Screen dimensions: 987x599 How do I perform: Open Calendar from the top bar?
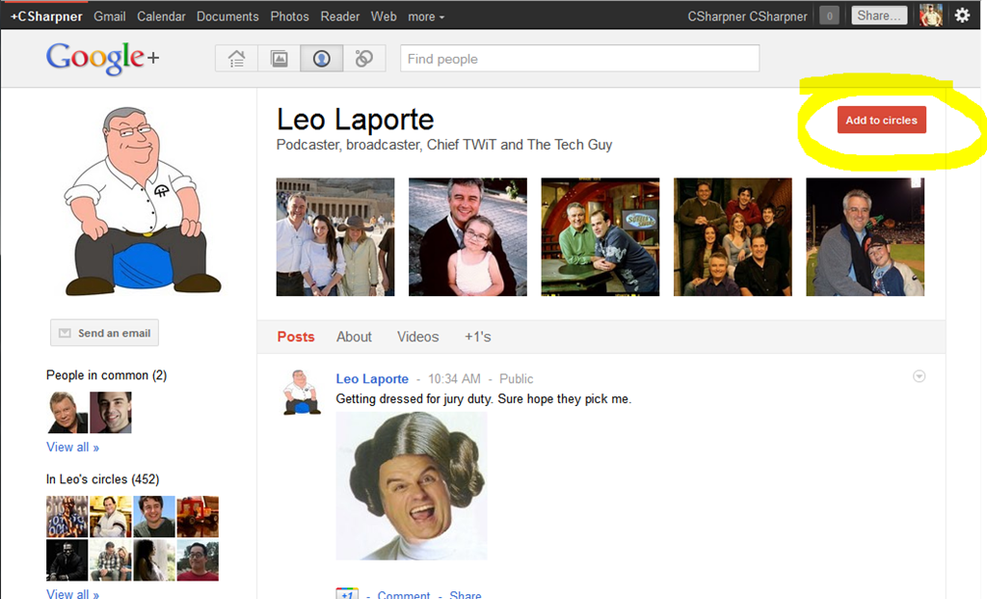pos(161,16)
